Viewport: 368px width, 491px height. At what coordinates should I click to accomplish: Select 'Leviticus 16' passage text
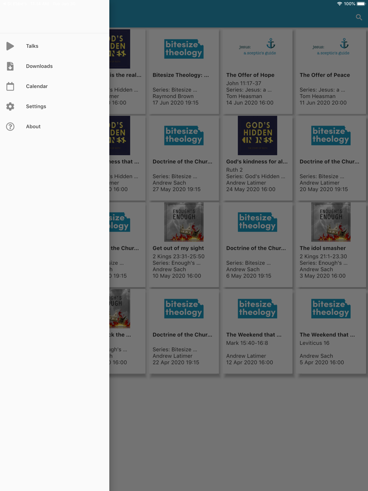click(314, 343)
